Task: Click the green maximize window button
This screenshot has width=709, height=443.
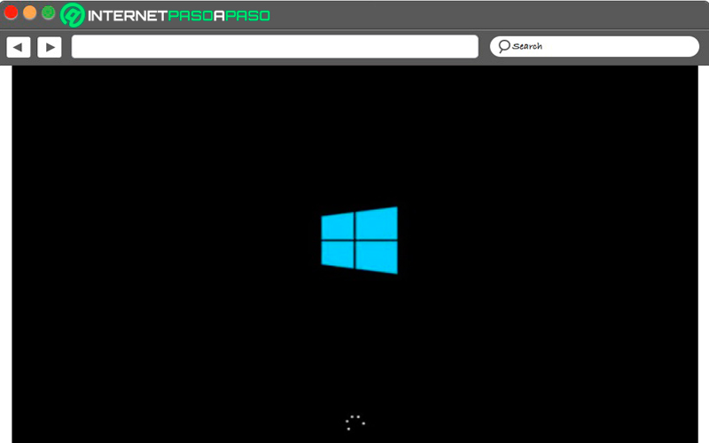Action: [49, 12]
